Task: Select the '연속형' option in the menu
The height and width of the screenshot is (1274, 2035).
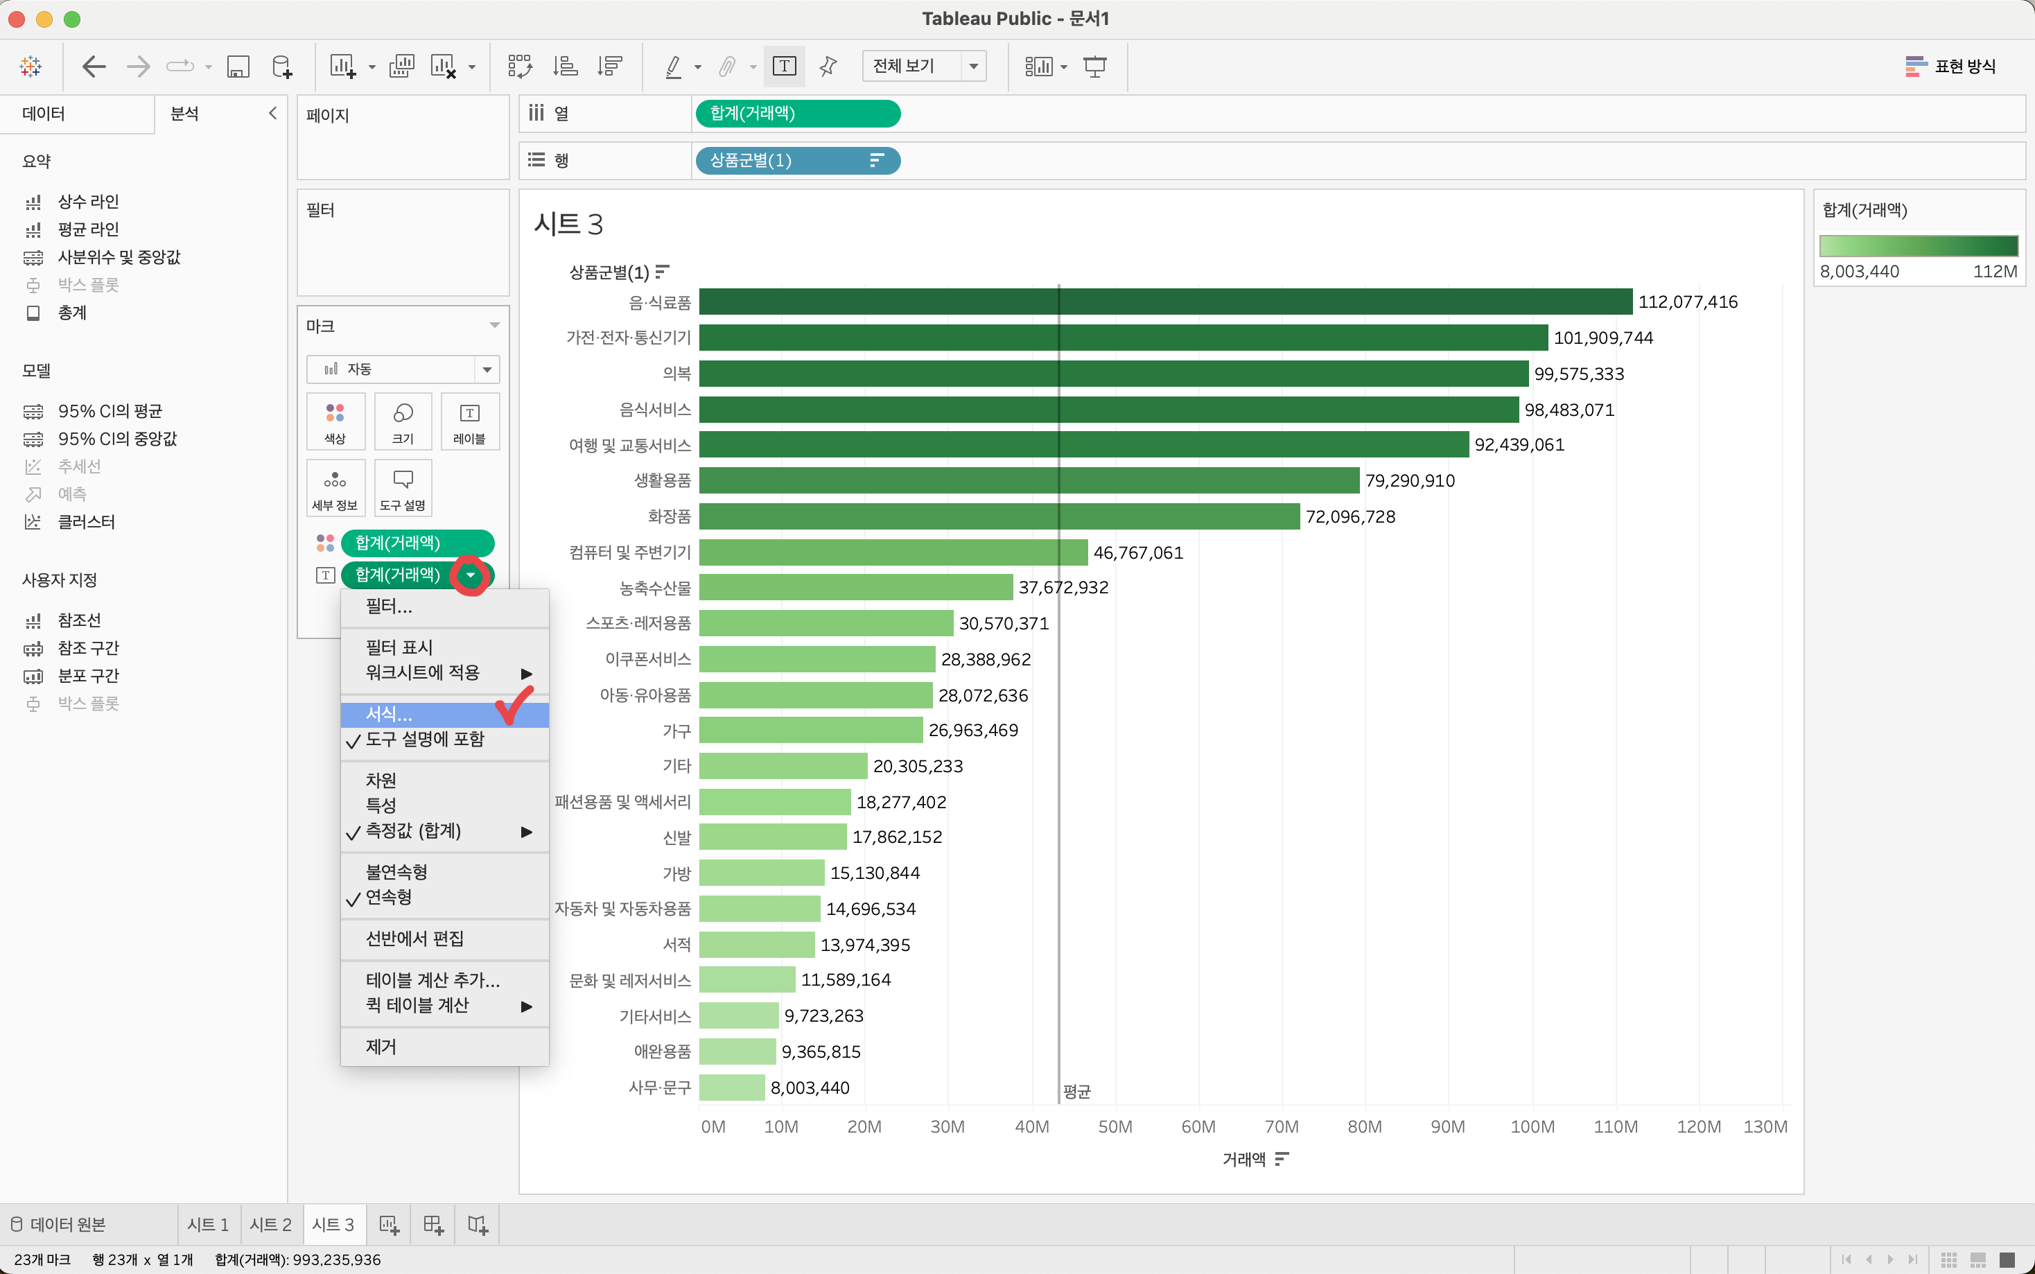Action: click(388, 896)
